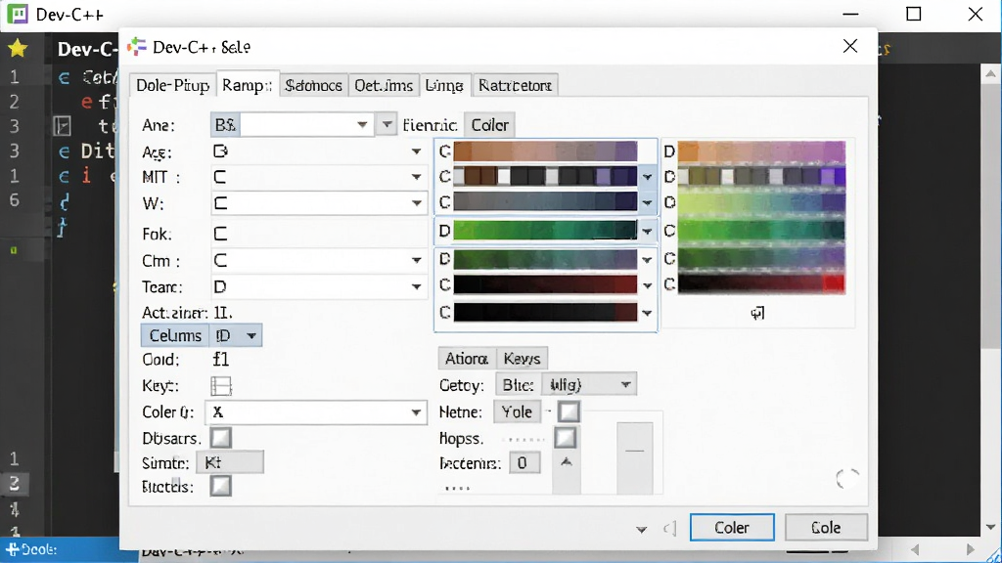Select the bright green gradient row D
This screenshot has height=563, width=1002.
[545, 231]
